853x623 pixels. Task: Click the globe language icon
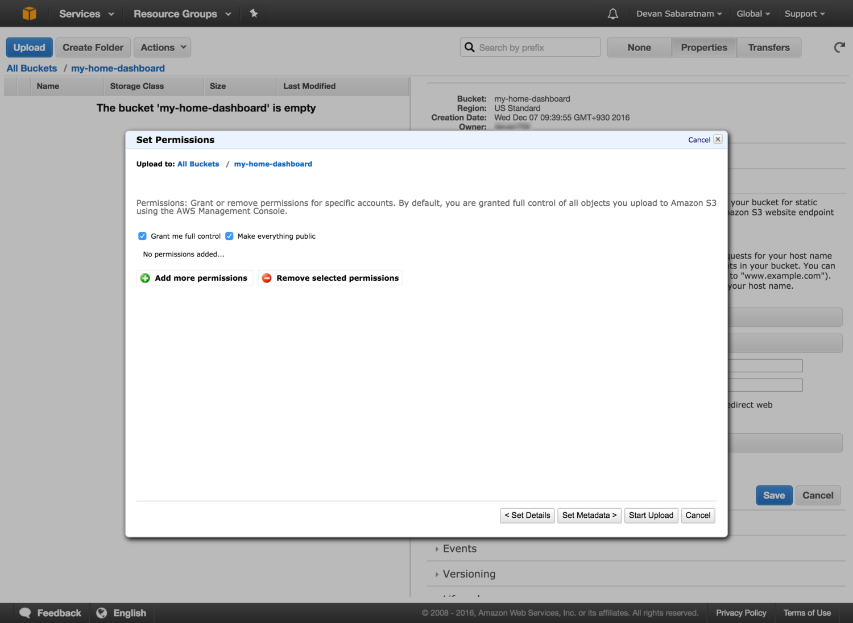pos(102,613)
